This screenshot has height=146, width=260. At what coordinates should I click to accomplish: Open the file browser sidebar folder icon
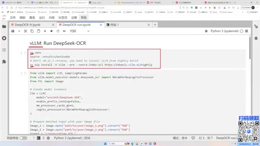(4, 26)
